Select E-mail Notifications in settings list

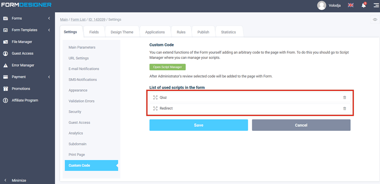point(84,69)
